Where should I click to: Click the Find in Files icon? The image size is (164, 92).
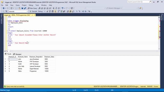pyautogui.click(x=140, y=8)
